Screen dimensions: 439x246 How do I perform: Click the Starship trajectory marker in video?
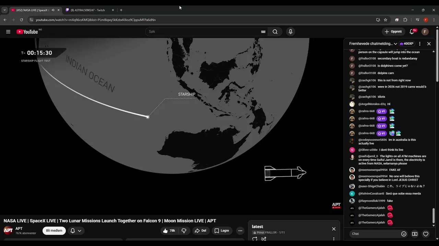pyautogui.click(x=147, y=117)
